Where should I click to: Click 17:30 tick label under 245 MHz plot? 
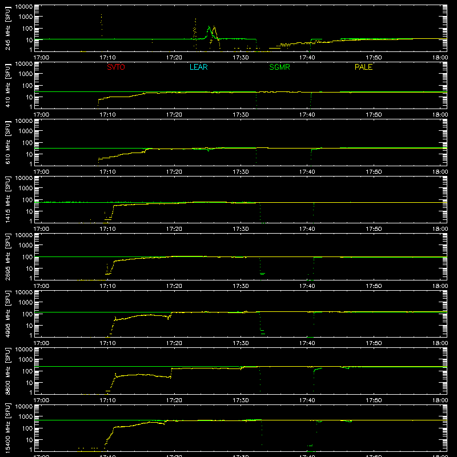[240, 58]
